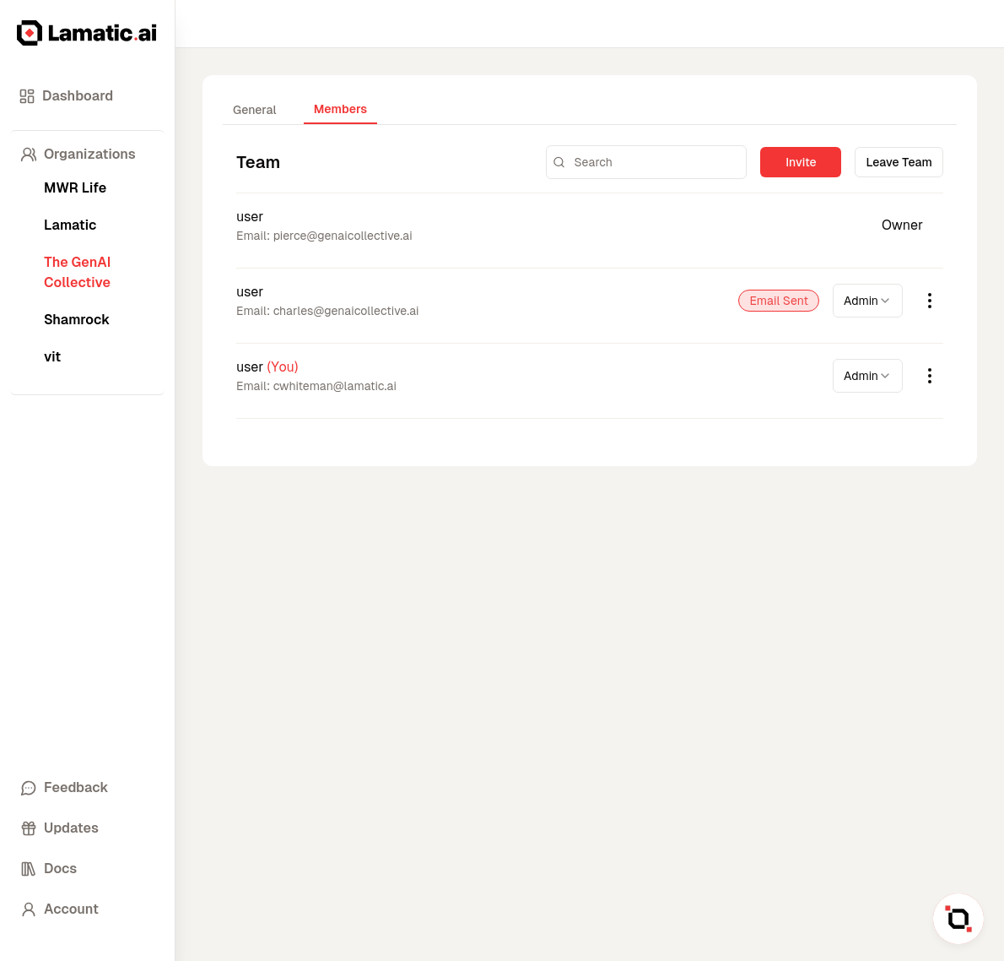This screenshot has width=1004, height=961.
Task: Open the Shamrock organization
Action: [77, 319]
